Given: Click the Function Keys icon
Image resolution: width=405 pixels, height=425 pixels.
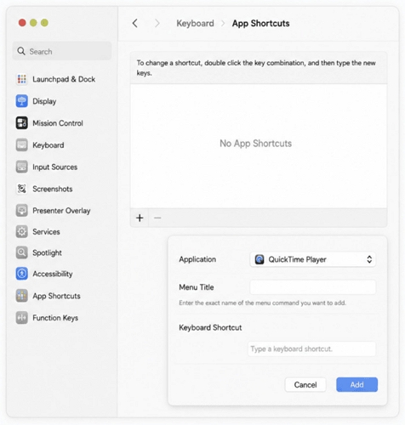Looking at the screenshot, I should [x=22, y=318].
